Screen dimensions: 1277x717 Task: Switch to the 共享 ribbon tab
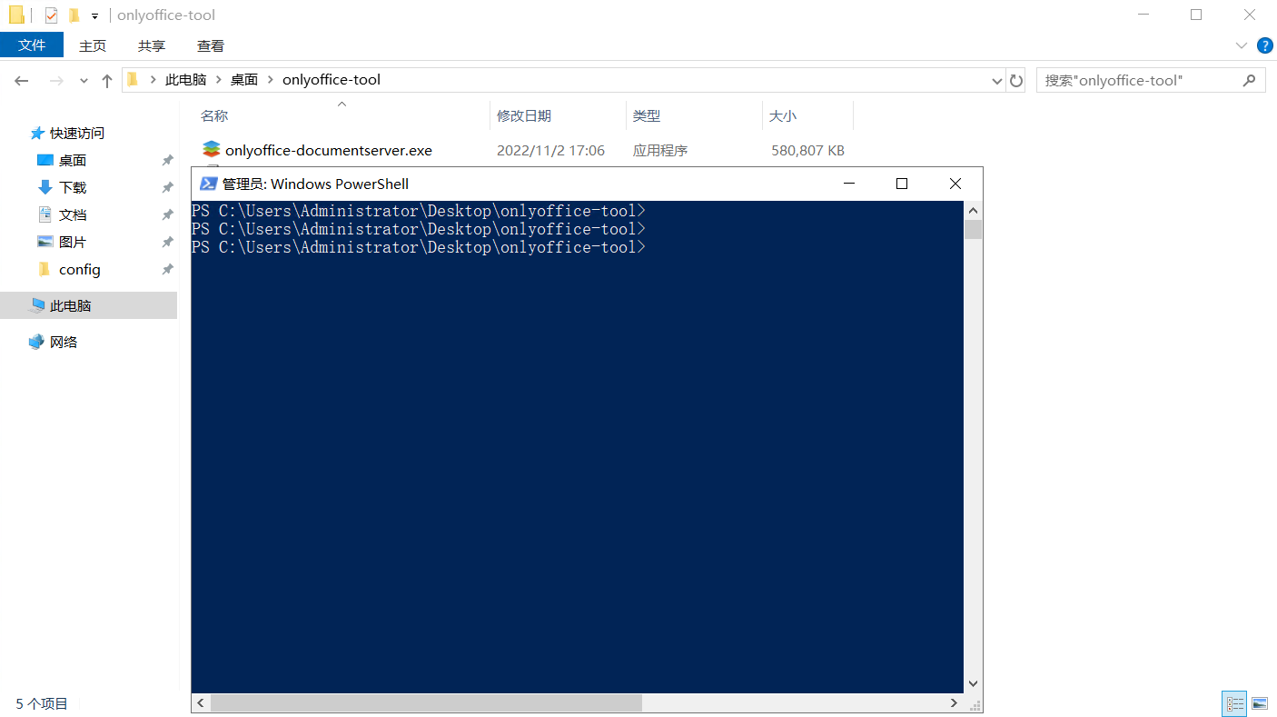(x=152, y=45)
